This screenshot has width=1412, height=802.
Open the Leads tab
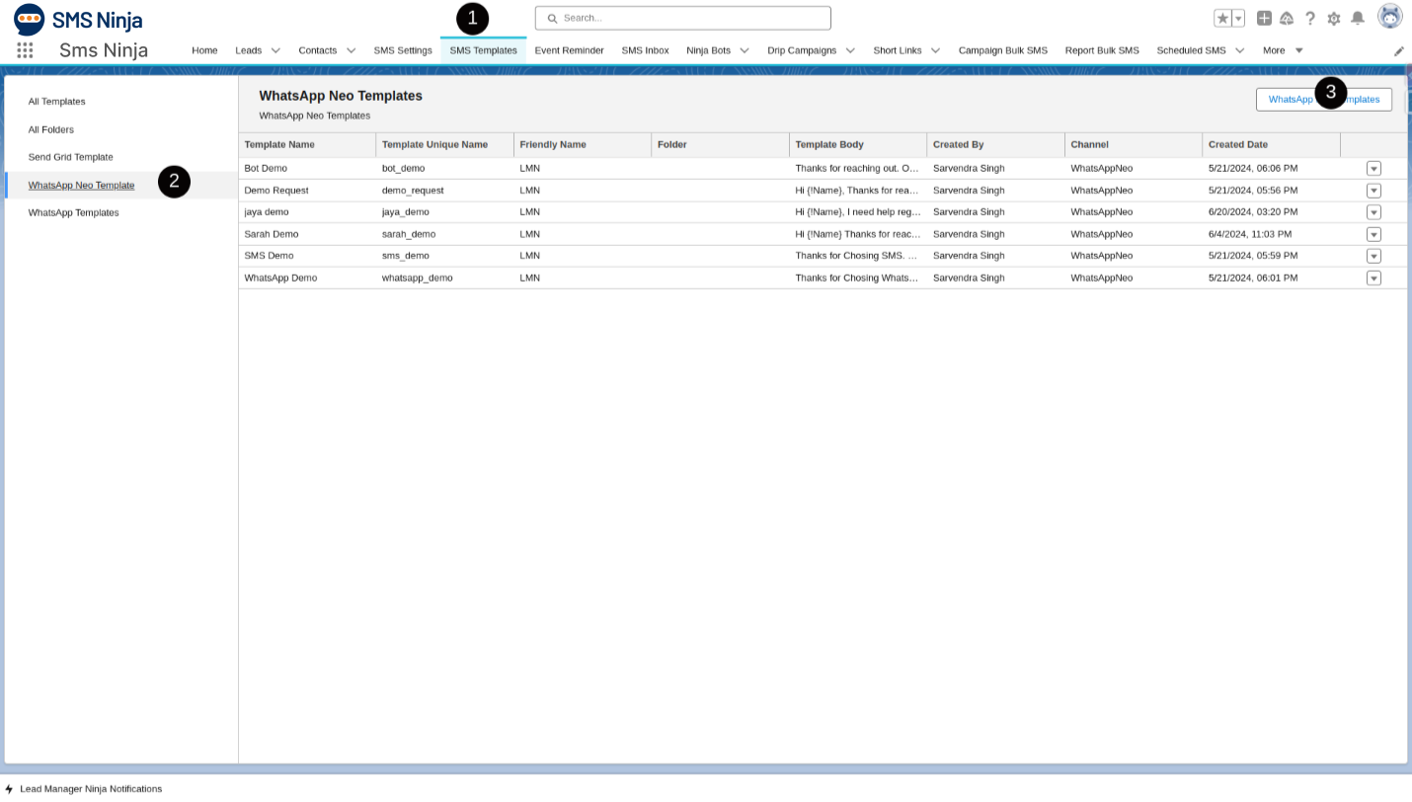point(249,50)
